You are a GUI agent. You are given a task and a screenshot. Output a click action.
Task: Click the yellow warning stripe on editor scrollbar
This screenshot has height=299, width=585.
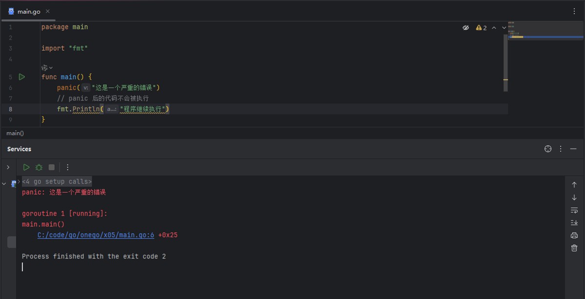point(506,80)
